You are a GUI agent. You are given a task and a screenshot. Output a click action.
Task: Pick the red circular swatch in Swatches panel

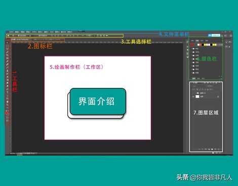(x=192, y=45)
